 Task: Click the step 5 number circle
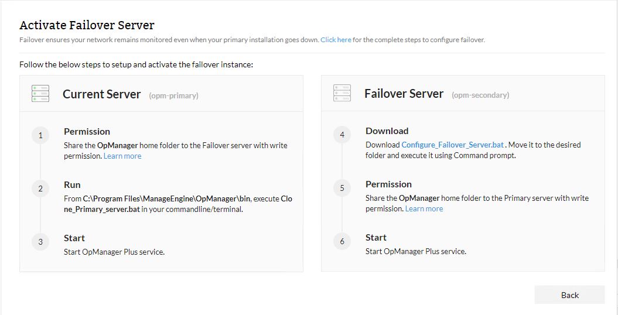click(342, 188)
